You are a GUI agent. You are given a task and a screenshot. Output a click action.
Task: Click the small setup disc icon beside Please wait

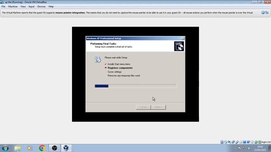[x=98, y=59]
